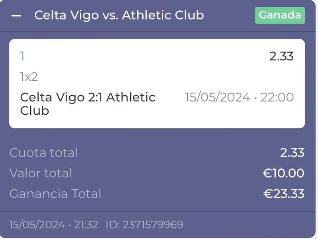Click the €23.33 winnings amount
Viewport: 318px width, 239px height.
coord(284,194)
